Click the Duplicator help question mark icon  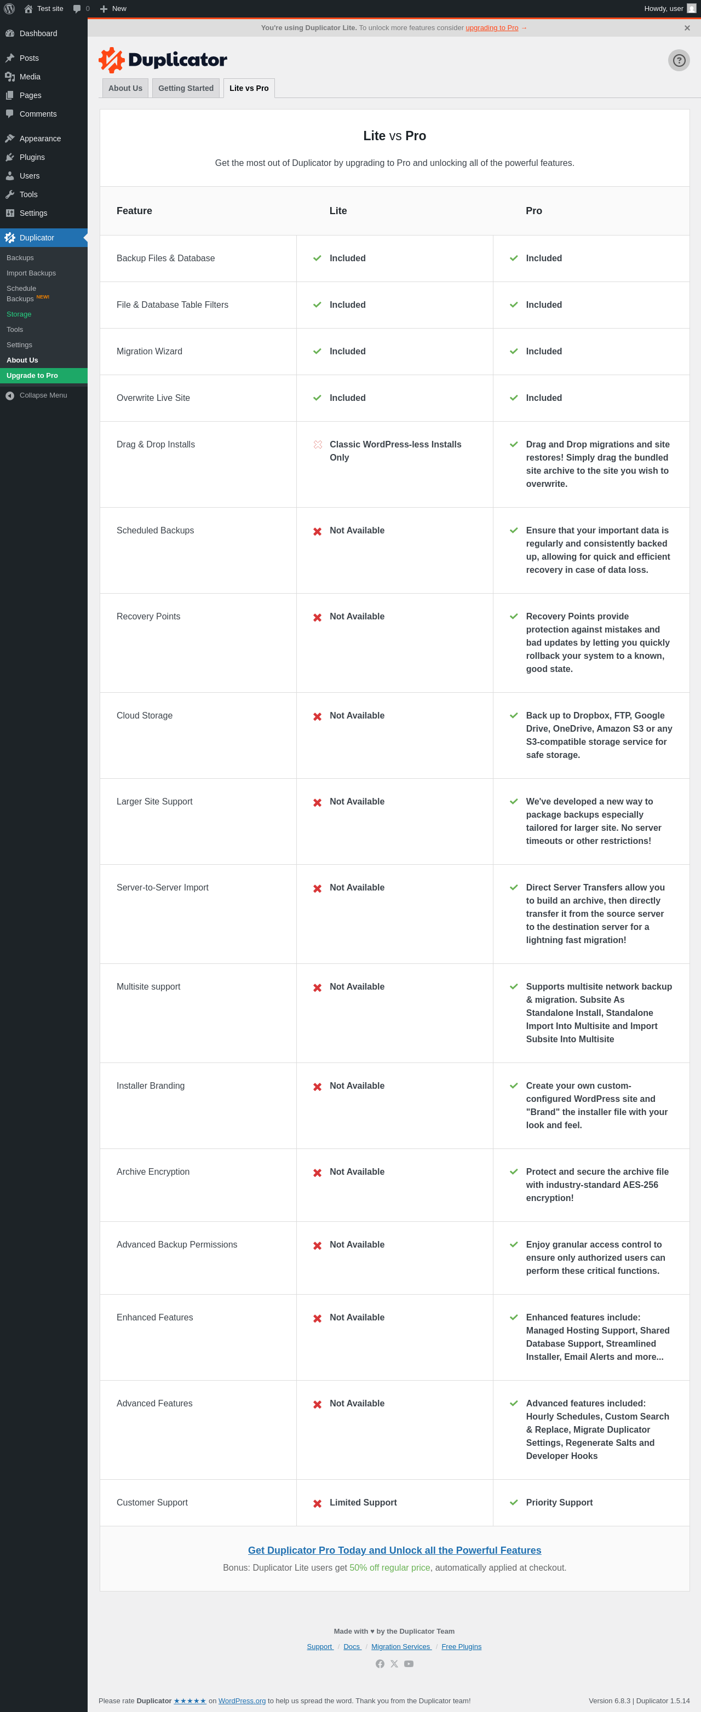(679, 60)
